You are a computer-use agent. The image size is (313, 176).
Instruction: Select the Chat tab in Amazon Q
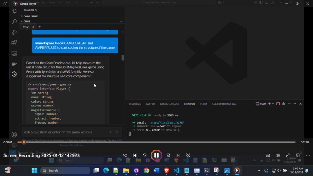[x=26, y=27]
